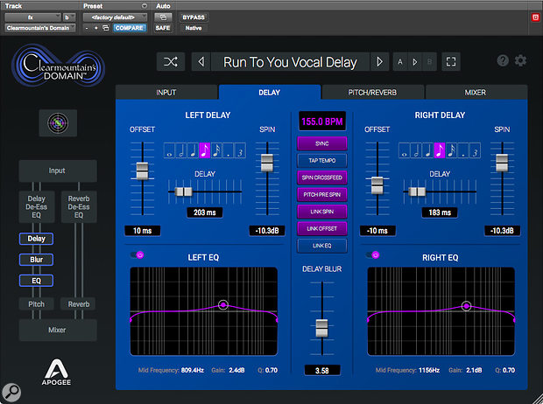The width and height of the screenshot is (543, 404).
Task: Click the Mixer block in signal flow
Action: tap(58, 330)
